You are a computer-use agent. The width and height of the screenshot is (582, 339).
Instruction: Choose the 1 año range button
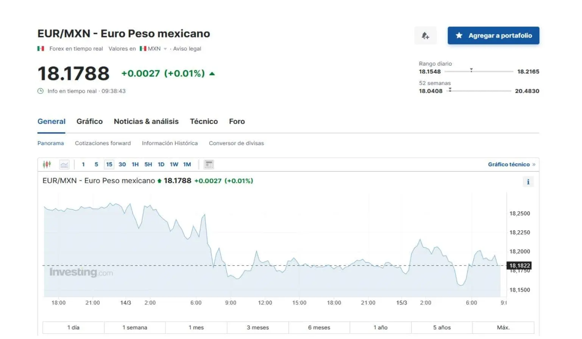pos(381,328)
